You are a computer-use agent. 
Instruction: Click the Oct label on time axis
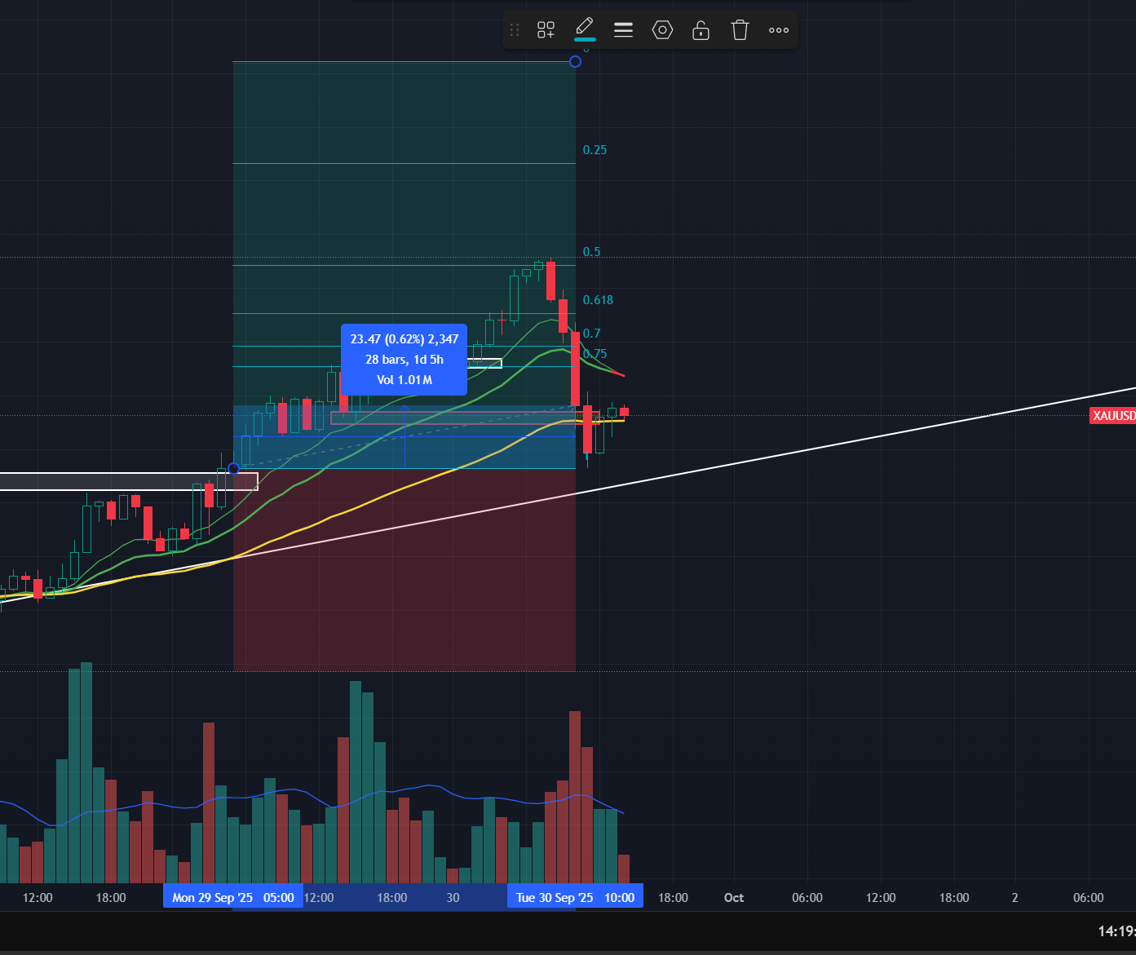click(x=734, y=897)
